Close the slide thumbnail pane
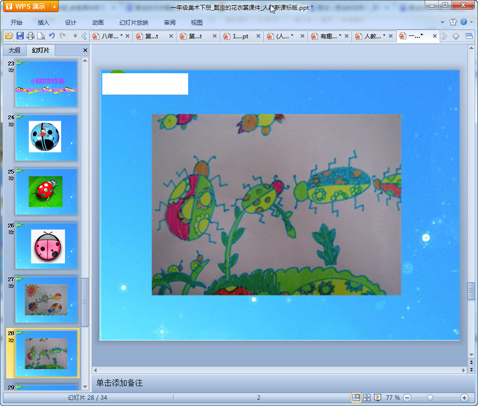The width and height of the screenshot is (478, 406). click(85, 50)
